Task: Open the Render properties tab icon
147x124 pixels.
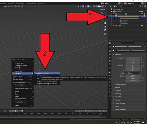Action: 110,51
